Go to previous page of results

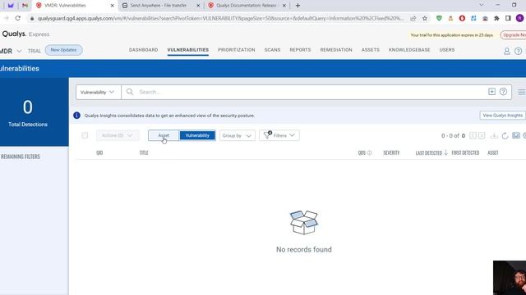coord(473,135)
